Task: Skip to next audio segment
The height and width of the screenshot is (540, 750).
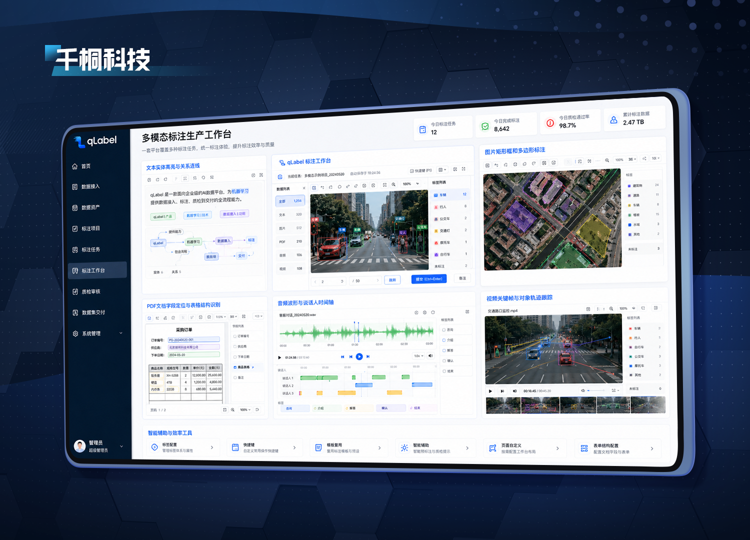Action: (x=368, y=356)
